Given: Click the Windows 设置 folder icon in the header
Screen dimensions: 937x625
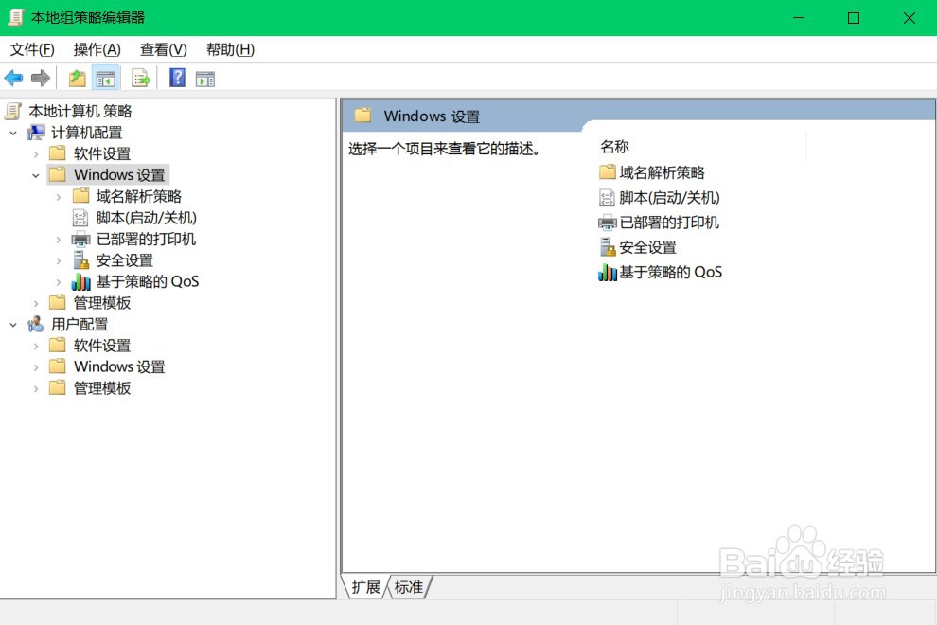Looking at the screenshot, I should (x=363, y=116).
